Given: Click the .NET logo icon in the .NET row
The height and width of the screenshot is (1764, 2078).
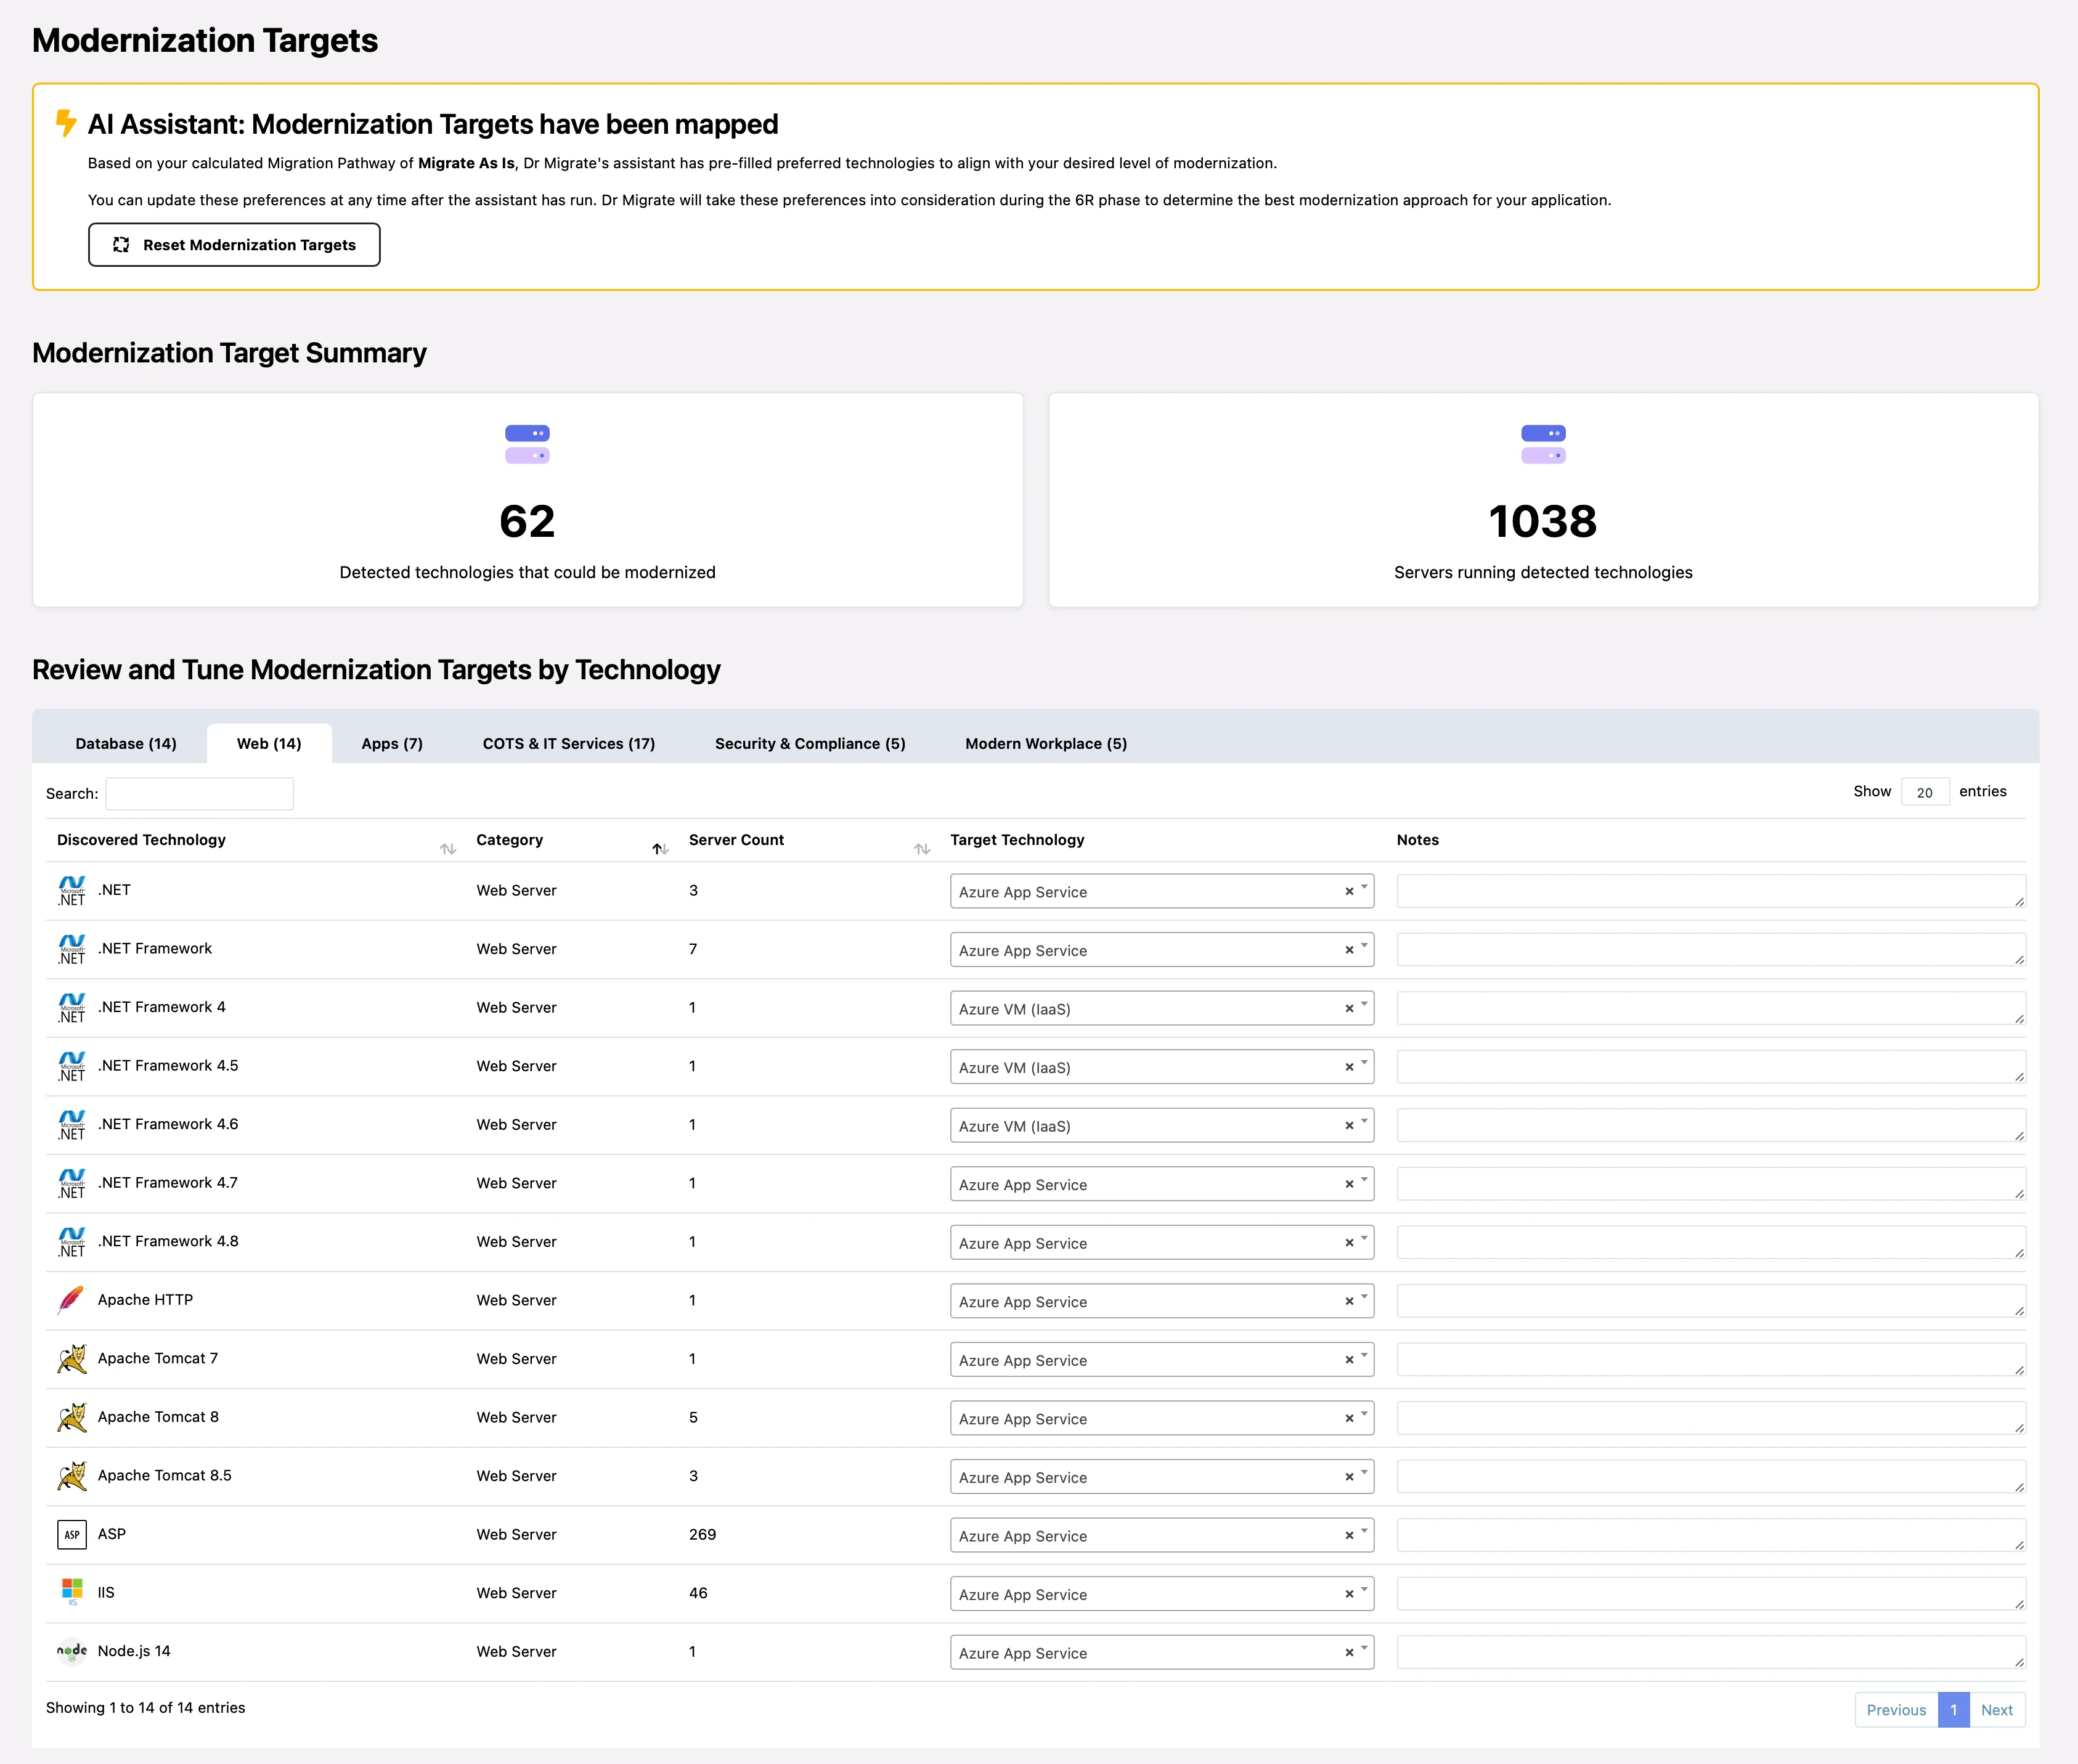Looking at the screenshot, I should pos(72,891).
